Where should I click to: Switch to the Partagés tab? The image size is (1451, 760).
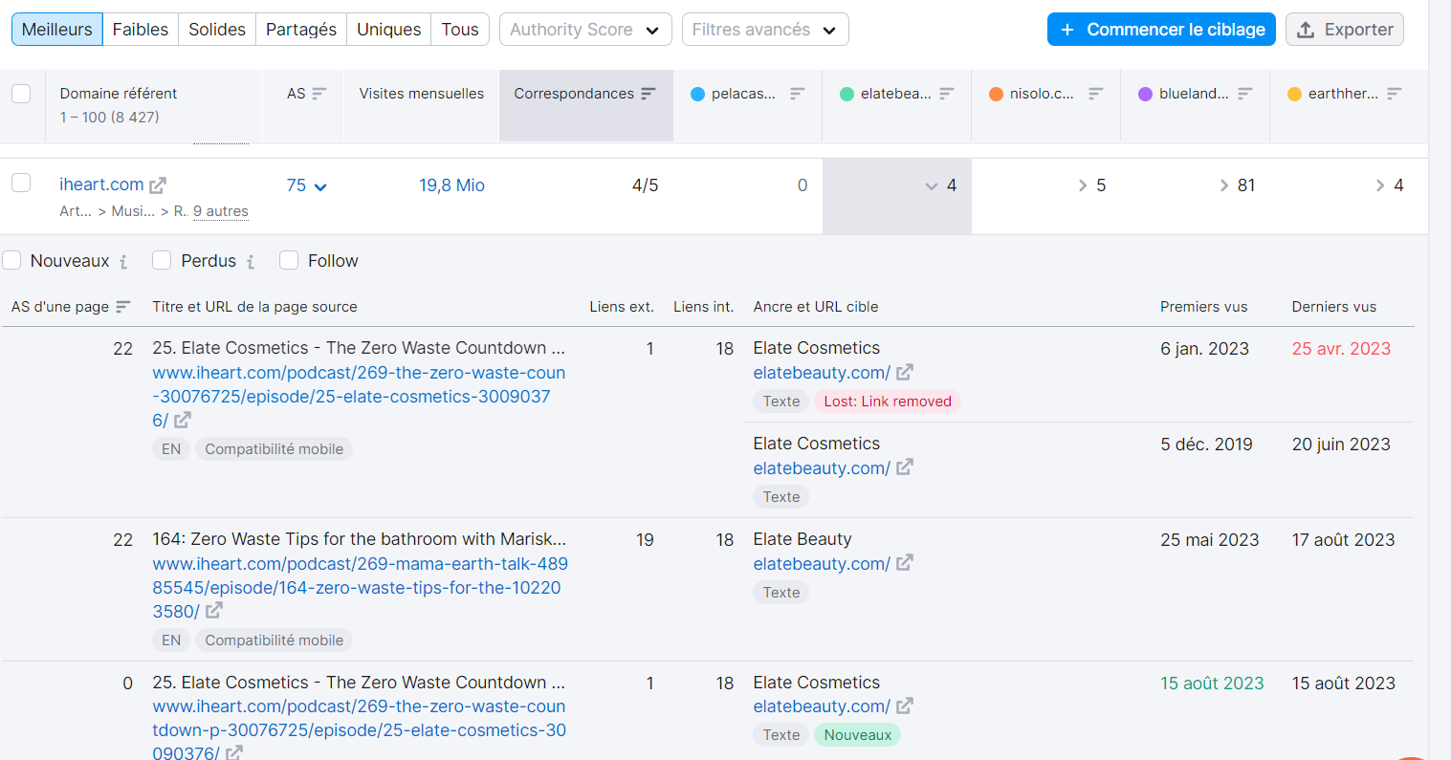(x=300, y=29)
